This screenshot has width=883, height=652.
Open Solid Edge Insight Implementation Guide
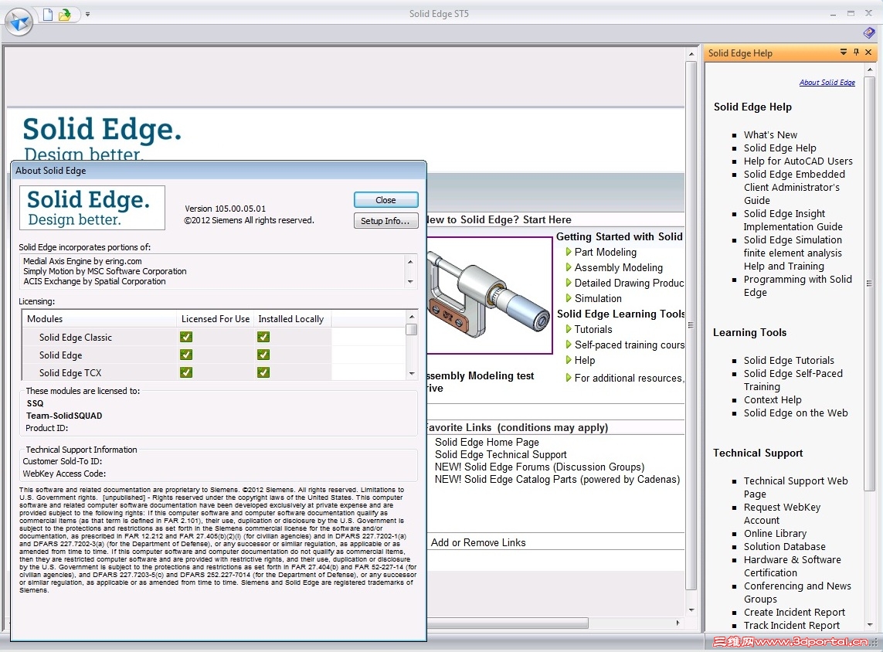793,220
